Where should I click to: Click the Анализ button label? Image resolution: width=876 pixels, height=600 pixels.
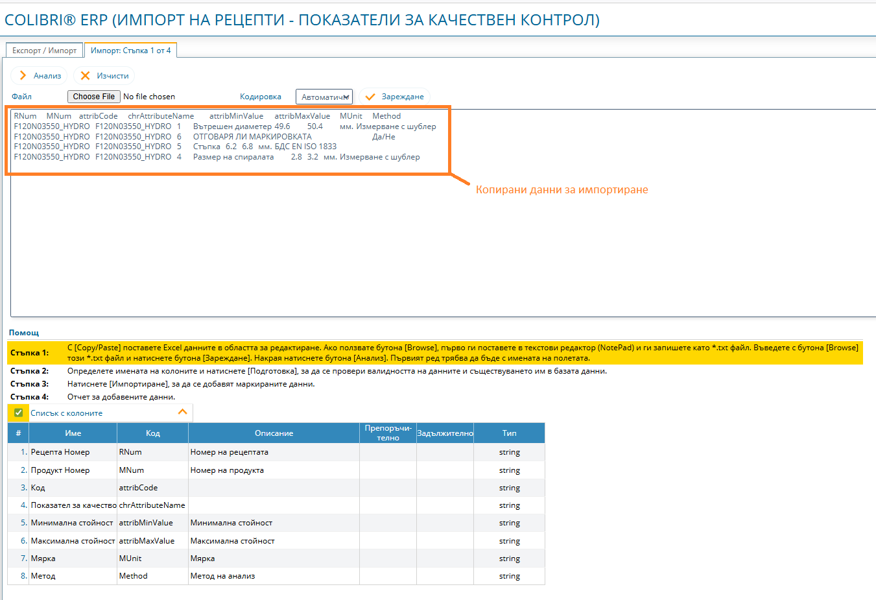click(x=47, y=76)
